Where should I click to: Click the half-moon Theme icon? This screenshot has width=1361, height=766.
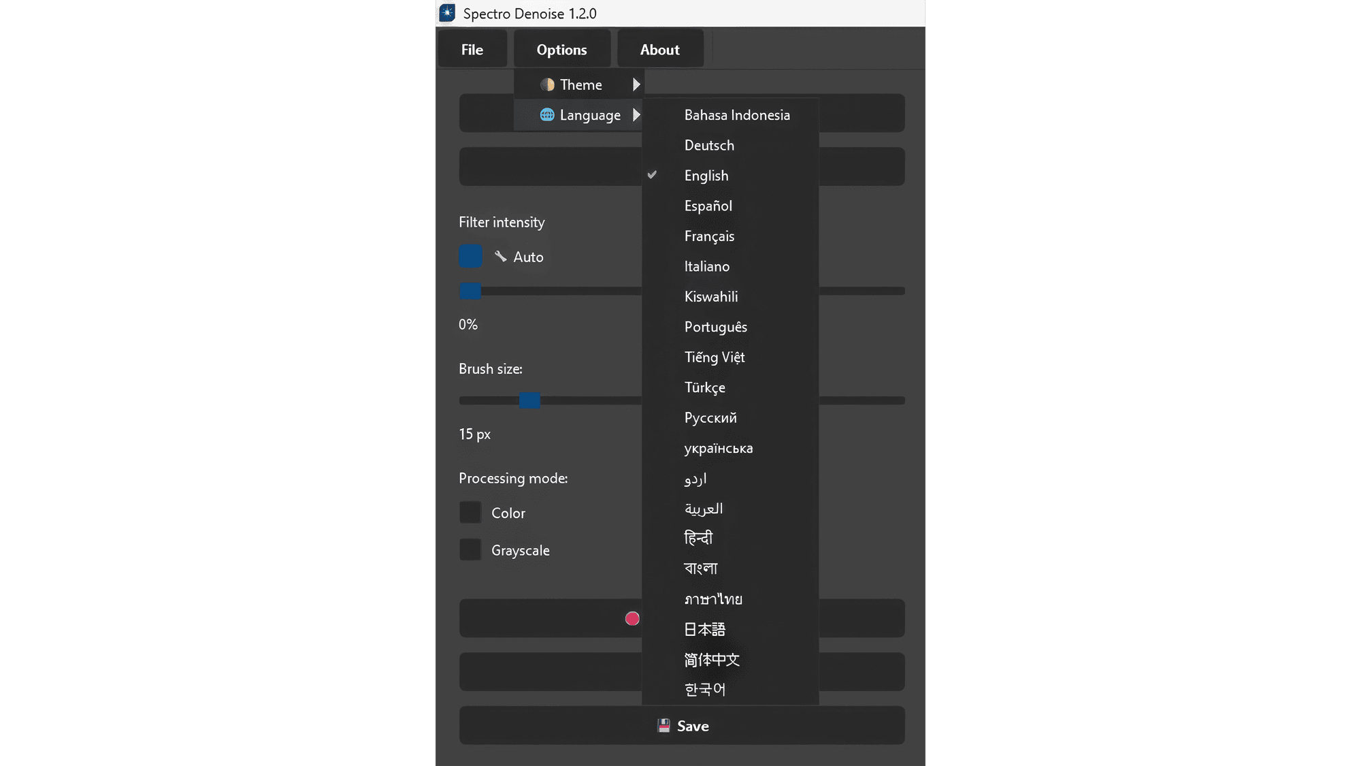pyautogui.click(x=547, y=84)
